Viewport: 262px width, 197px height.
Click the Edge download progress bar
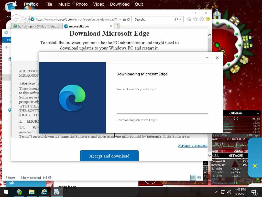tap(162, 114)
